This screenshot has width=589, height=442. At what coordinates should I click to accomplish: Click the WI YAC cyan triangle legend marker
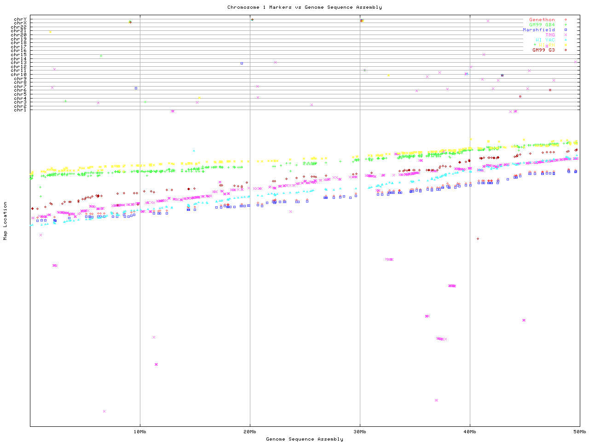(x=566, y=40)
